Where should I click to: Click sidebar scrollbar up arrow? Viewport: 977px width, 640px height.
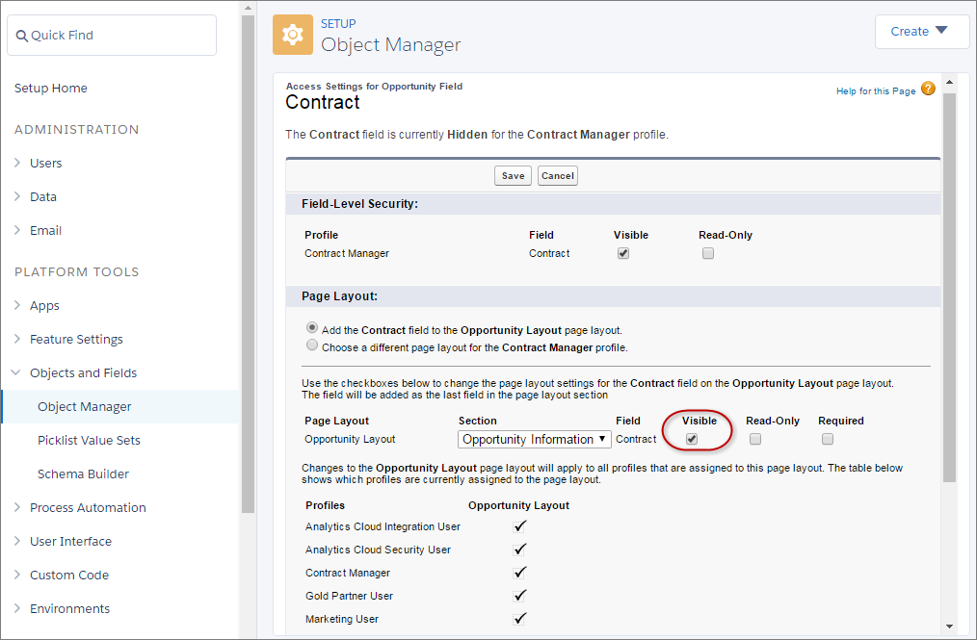(x=248, y=8)
